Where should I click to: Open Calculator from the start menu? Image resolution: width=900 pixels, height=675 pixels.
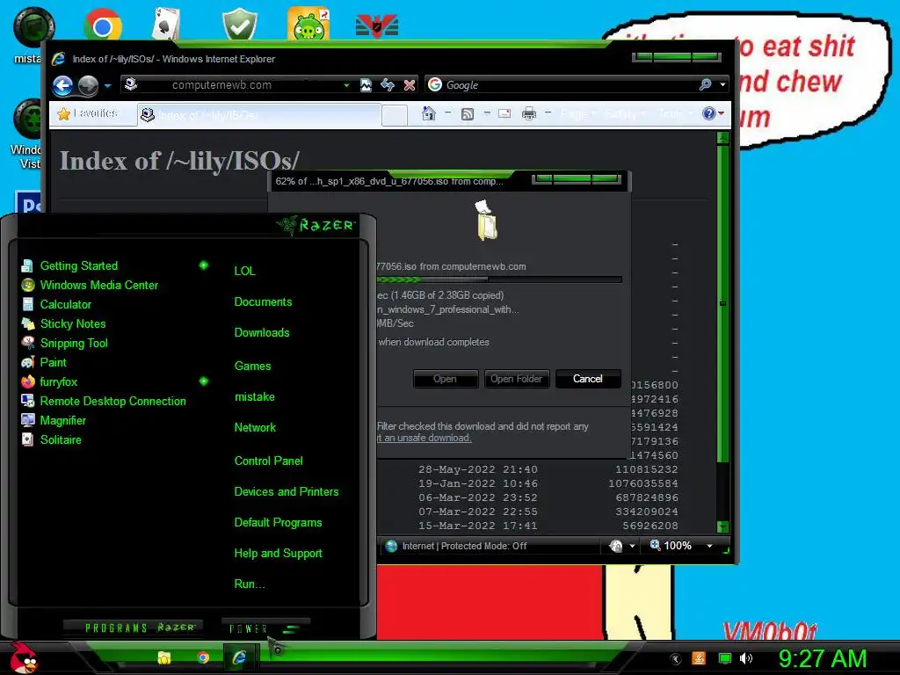coord(65,304)
